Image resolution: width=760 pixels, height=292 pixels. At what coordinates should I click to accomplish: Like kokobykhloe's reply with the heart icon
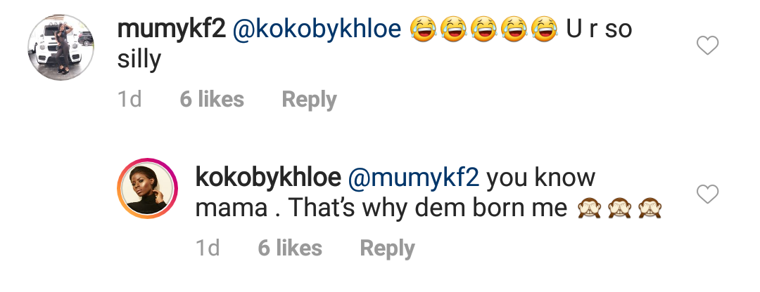coord(707,194)
